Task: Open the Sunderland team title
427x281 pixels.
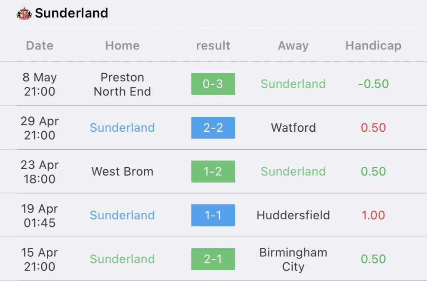Action: pos(72,13)
